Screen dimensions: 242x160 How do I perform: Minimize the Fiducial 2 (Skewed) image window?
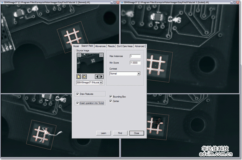pyautogui.click(x=112, y=2)
